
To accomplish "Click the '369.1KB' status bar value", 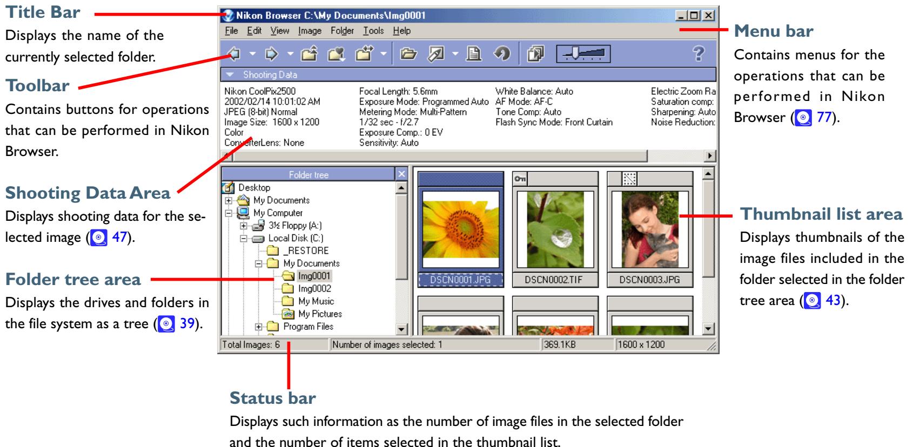I will [x=560, y=344].
